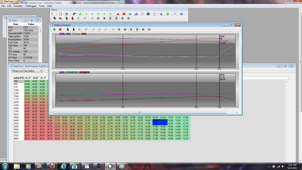Collapse the Status toolbar with the double chevron
Viewport: 302px width, 170px height.
52,14
